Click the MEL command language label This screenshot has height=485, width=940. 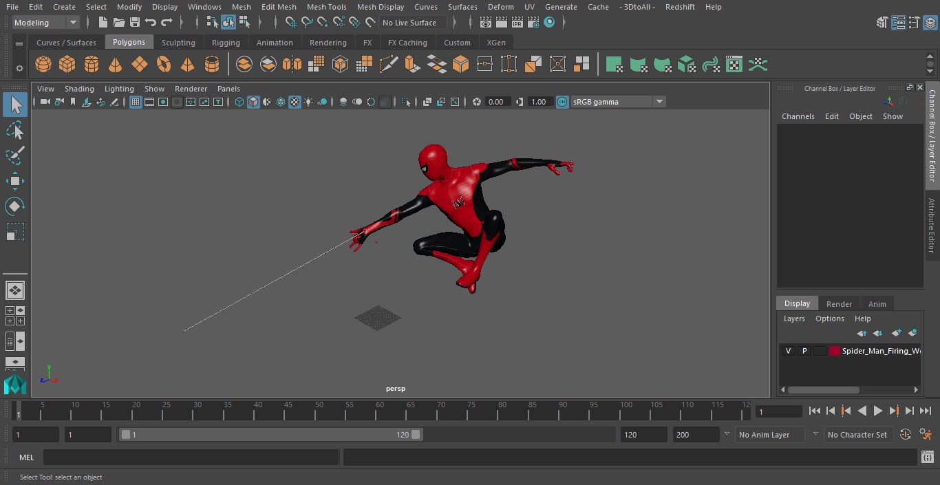[x=27, y=457]
